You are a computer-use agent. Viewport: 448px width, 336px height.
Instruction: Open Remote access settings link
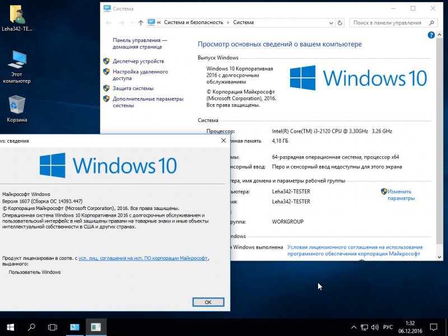(140, 75)
